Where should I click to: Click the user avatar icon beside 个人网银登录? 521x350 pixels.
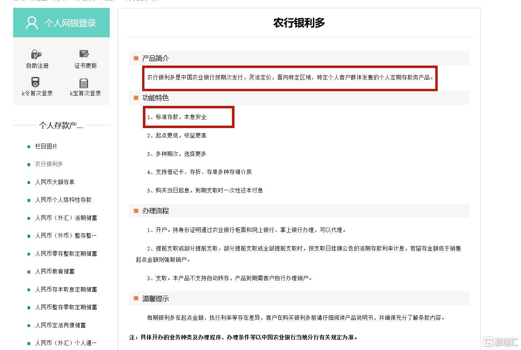click(32, 23)
